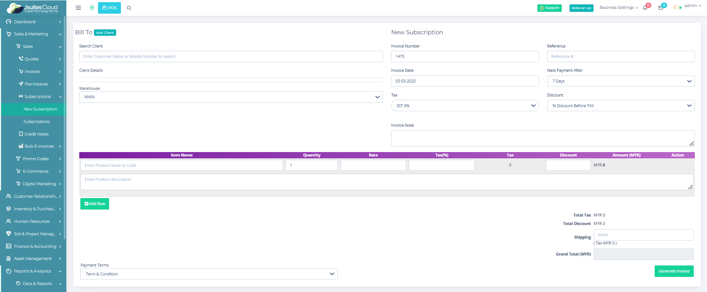Click the WhatsApp Support button
Screen dimensions: 707x292
coord(549,8)
